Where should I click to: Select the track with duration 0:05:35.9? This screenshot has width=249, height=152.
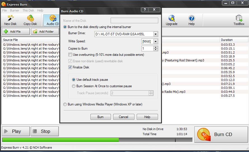coord(125,72)
